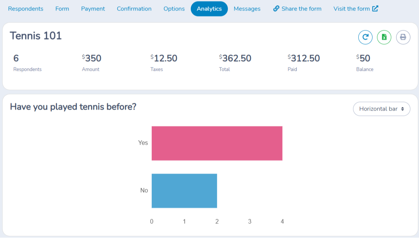Export results with the green Excel icon
This screenshot has width=419, height=238.
[384, 37]
